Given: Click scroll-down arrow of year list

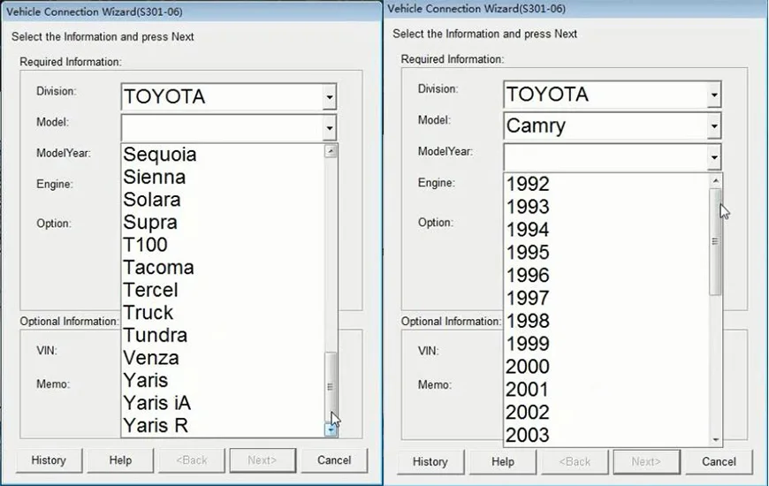Looking at the screenshot, I should [x=716, y=440].
